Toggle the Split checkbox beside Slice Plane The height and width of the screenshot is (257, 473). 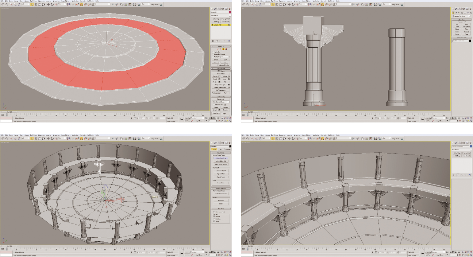tap(222, 113)
